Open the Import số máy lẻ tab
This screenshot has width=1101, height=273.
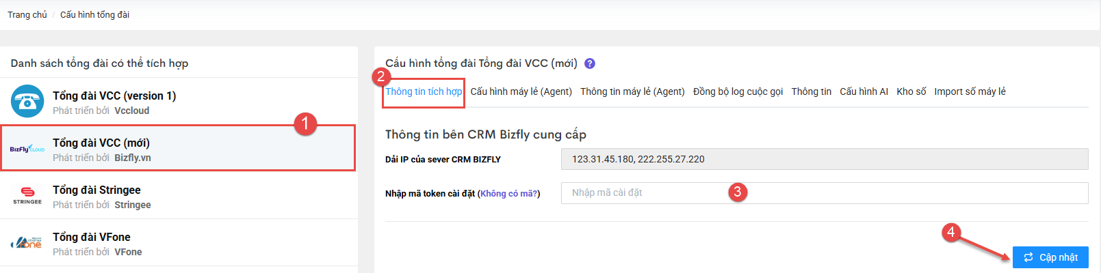click(x=970, y=91)
